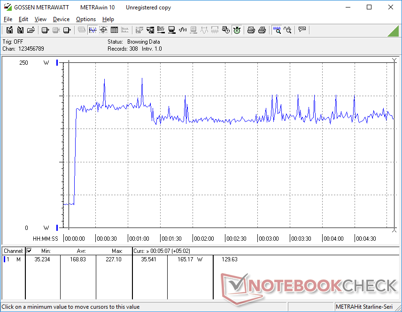Image resolution: width=402 pixels, height=312 pixels.
Task: Click the grayed-out bar chart view icon
Action: click(125, 30)
